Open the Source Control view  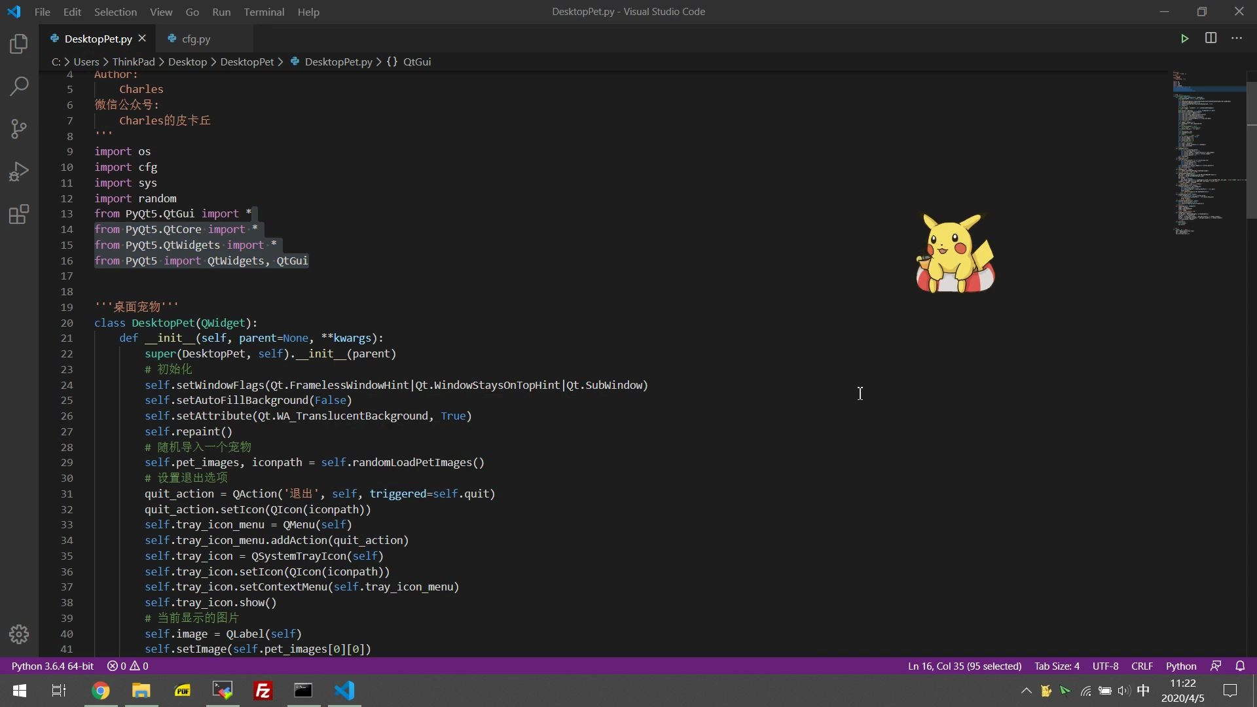point(19,128)
